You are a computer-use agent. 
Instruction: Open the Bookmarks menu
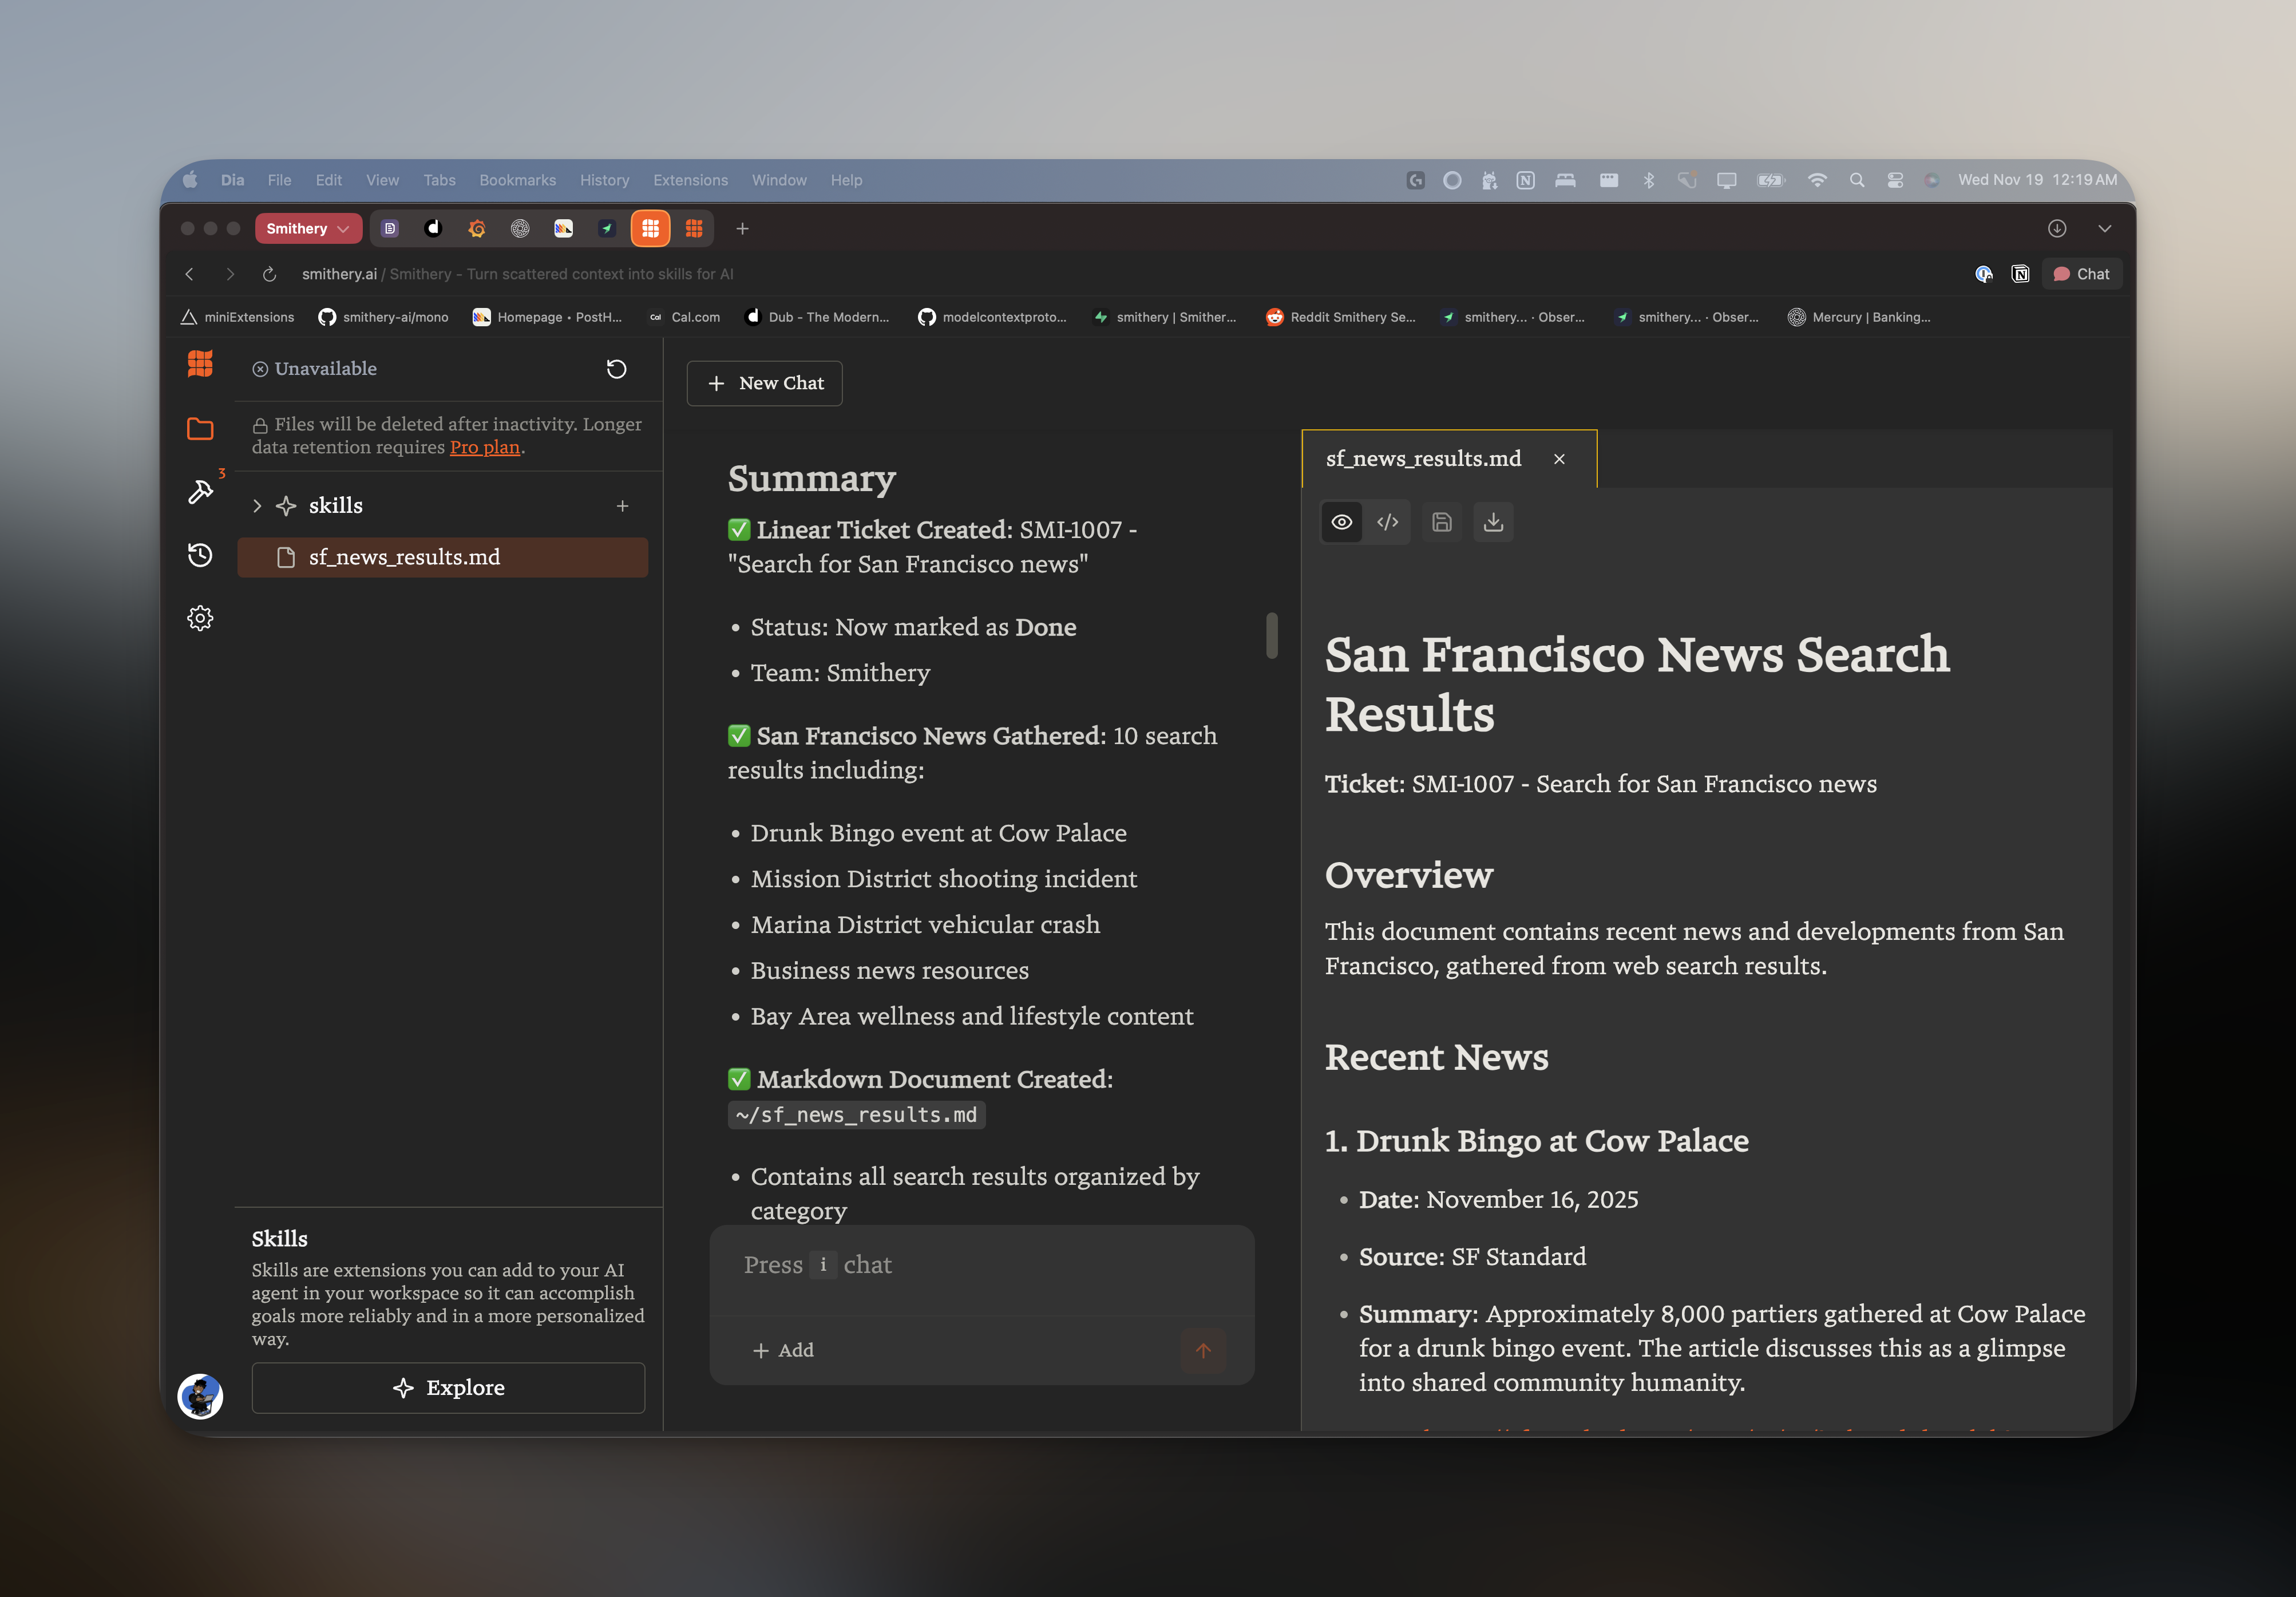pyautogui.click(x=517, y=180)
